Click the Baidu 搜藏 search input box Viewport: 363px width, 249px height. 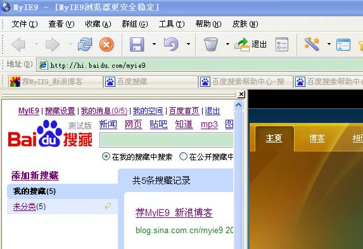(x=166, y=140)
